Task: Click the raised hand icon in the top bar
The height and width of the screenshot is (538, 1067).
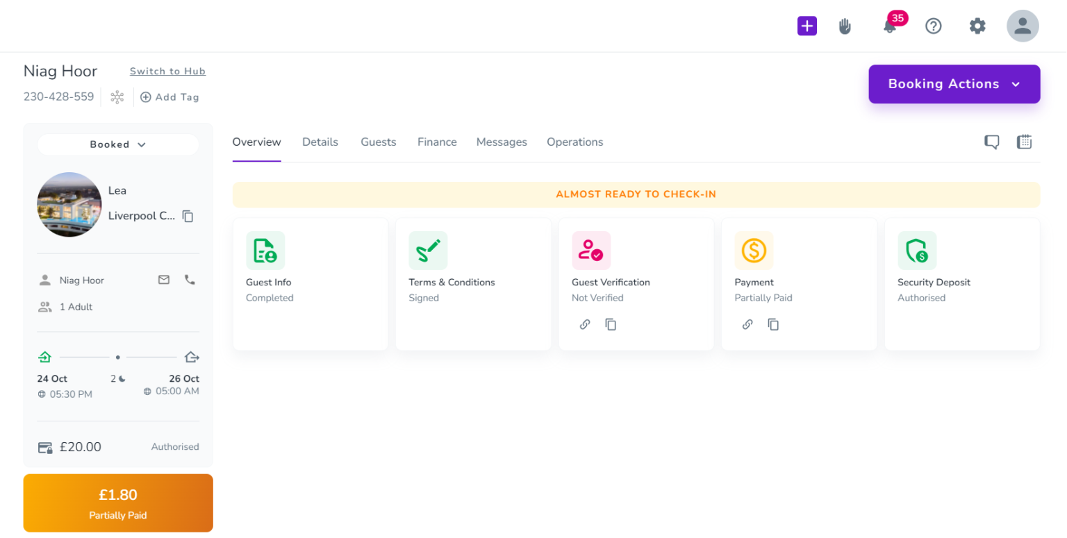Action: [845, 26]
